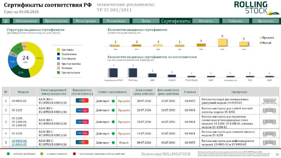Open the hamburger menu icon
The height and width of the screenshot is (158, 281).
(x=6, y=21)
